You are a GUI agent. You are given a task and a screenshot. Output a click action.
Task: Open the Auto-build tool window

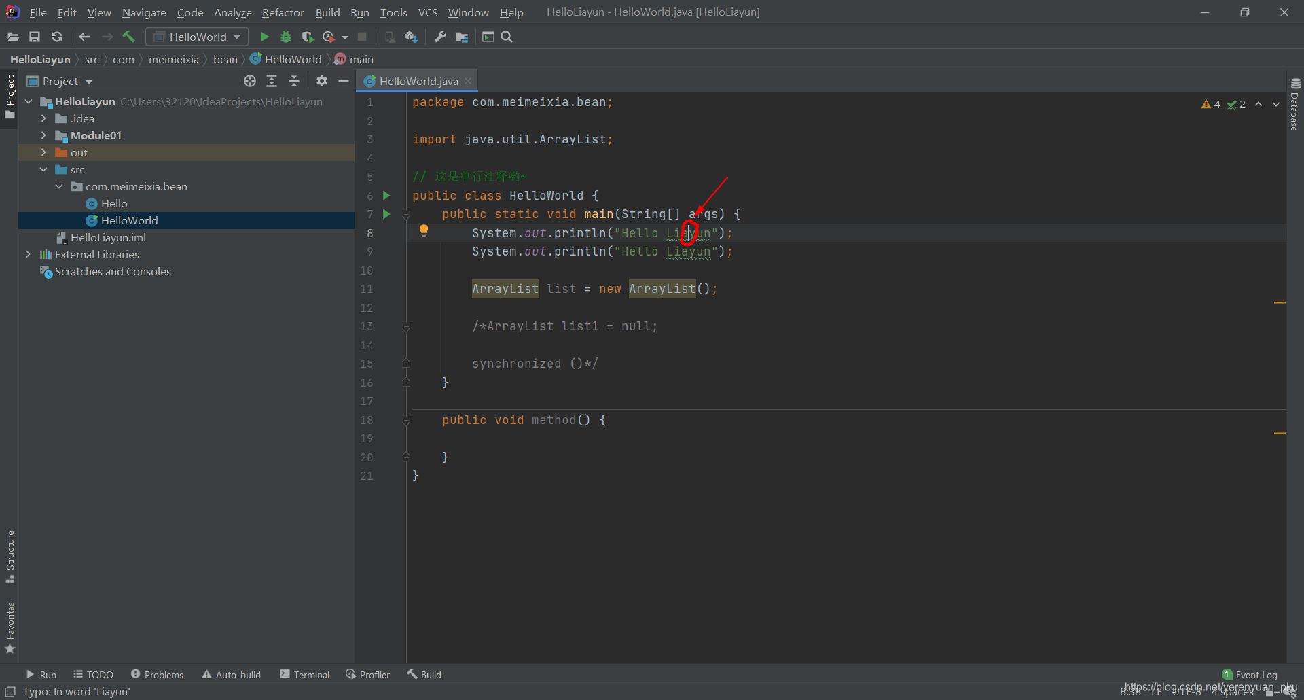(231, 674)
